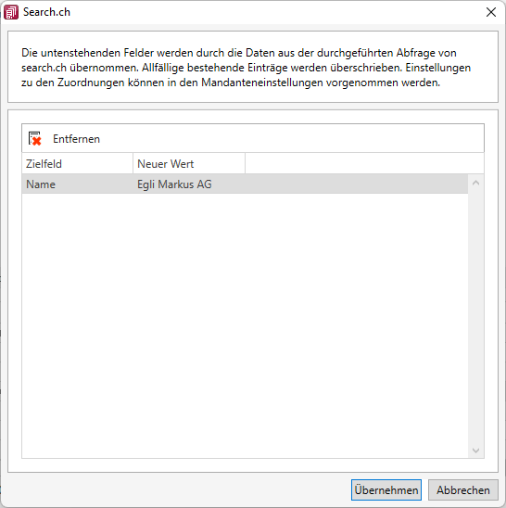The image size is (506, 508).
Task: Sort by the Neuer Wert column header
Action: pos(189,163)
